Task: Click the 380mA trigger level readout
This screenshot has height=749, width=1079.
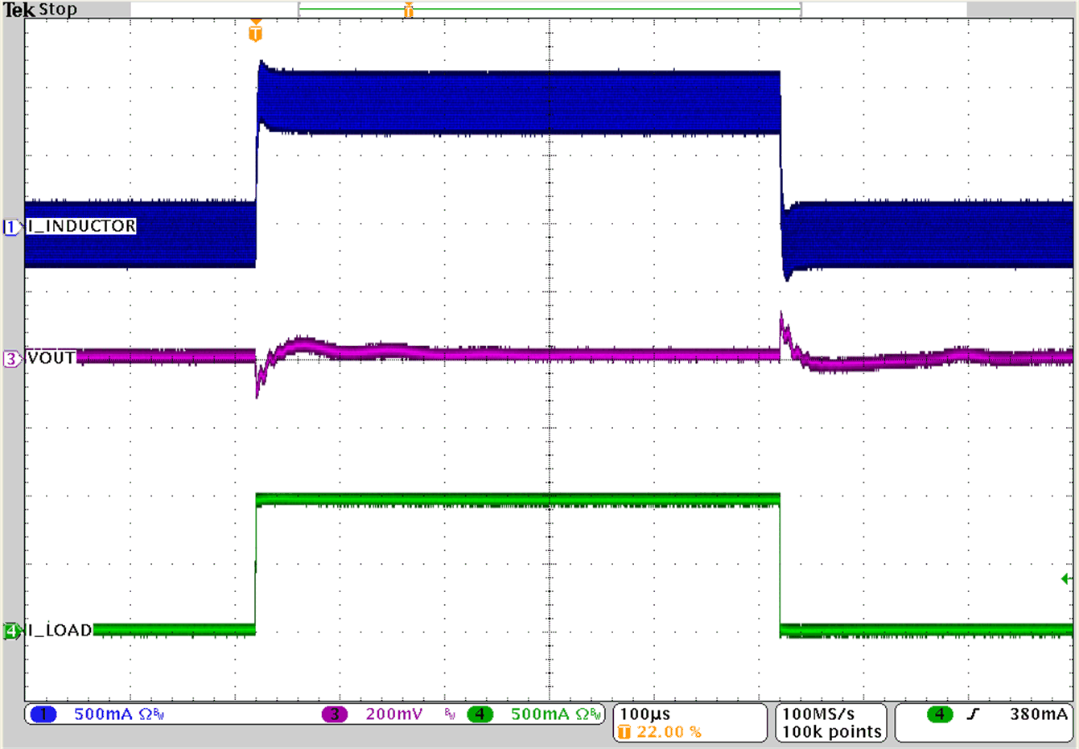Action: tap(1039, 714)
